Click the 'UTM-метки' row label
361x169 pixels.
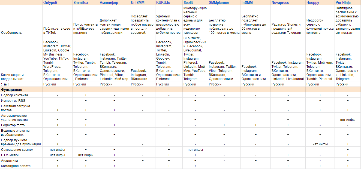click(x=10, y=155)
